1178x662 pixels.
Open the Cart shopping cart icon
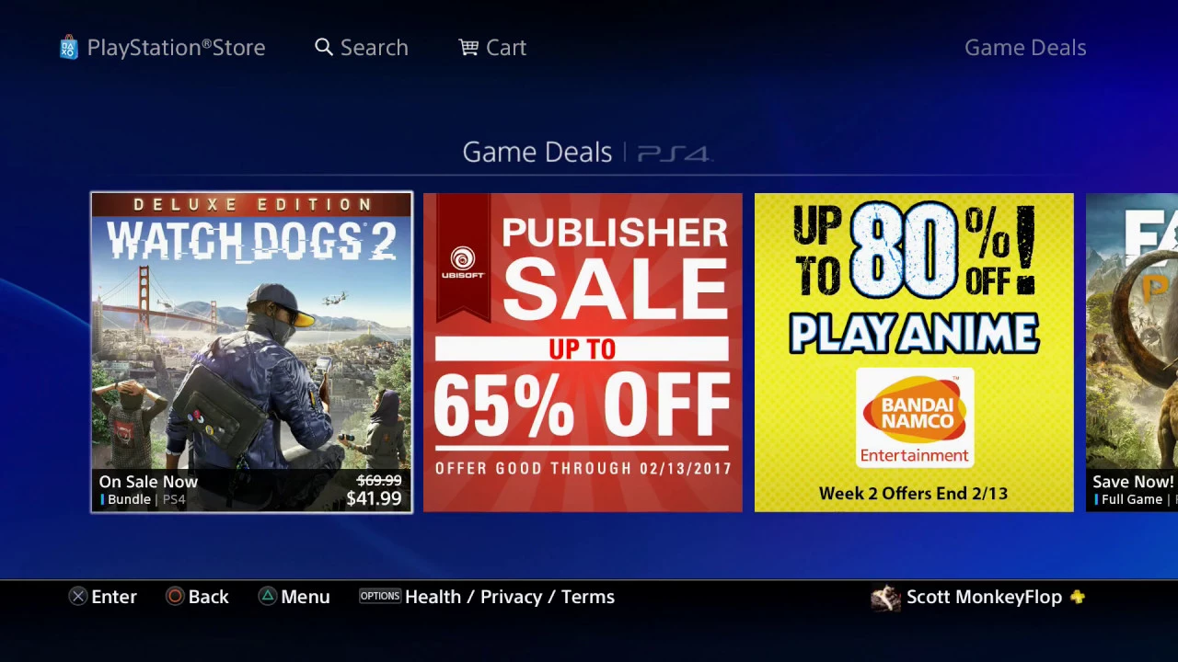[468, 47]
